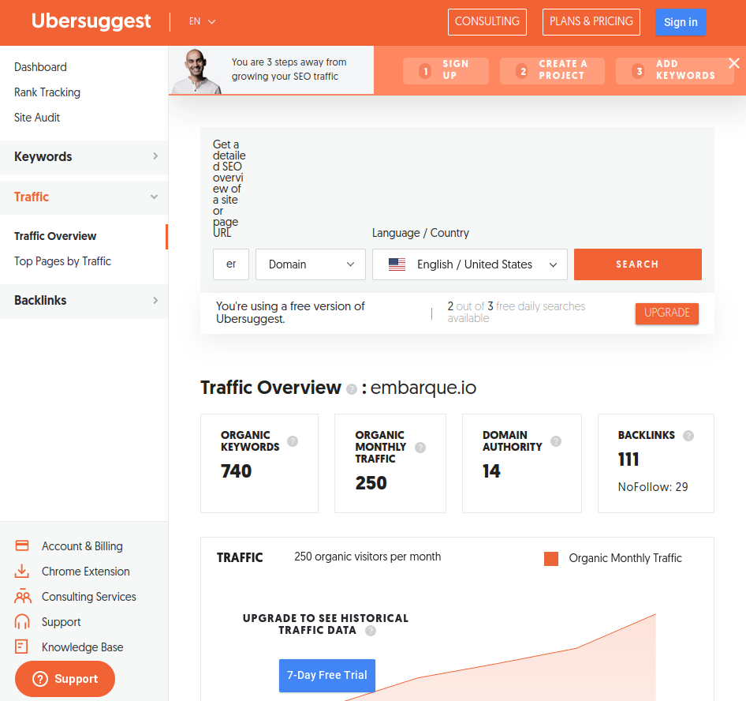Click the Traffic Overview help icon

[x=352, y=389]
